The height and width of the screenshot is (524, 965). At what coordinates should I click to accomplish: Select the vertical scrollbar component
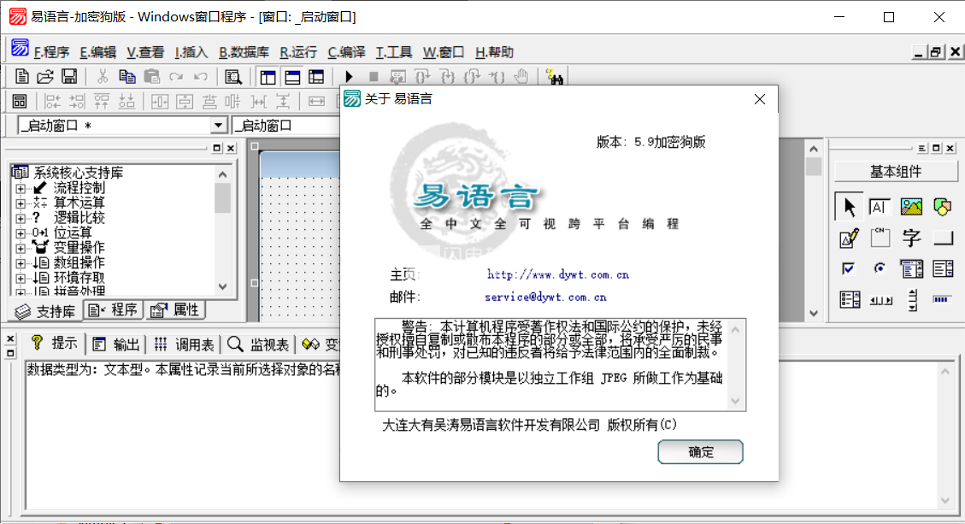pos(911,300)
